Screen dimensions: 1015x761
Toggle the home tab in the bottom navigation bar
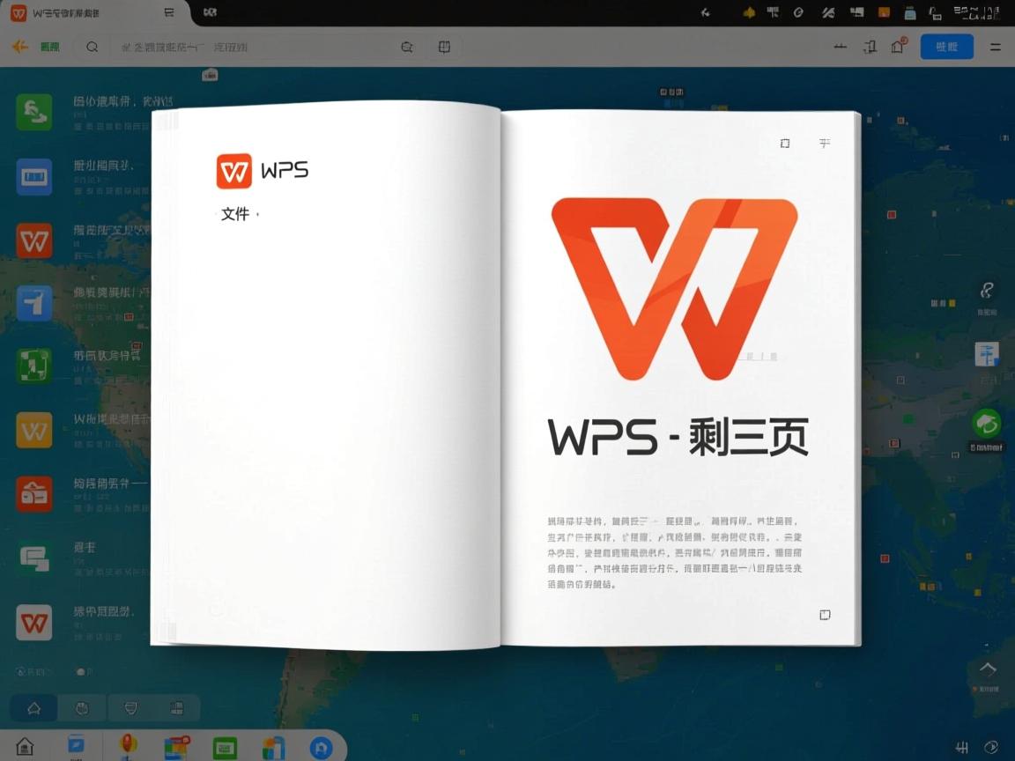point(33,707)
